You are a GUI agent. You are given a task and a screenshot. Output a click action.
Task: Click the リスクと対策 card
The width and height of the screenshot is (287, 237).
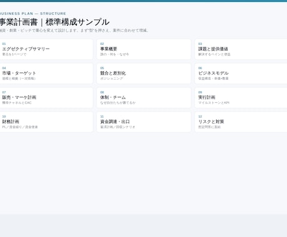[x=241, y=122]
